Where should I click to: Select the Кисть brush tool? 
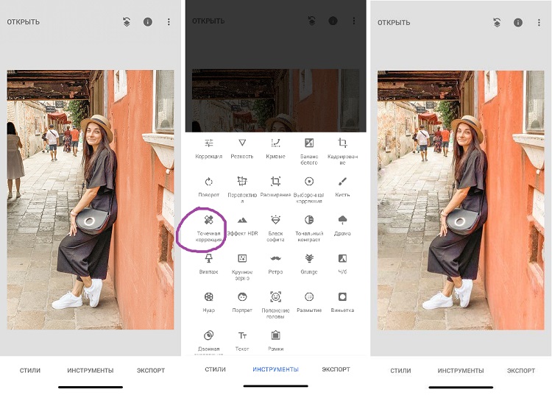coord(342,187)
